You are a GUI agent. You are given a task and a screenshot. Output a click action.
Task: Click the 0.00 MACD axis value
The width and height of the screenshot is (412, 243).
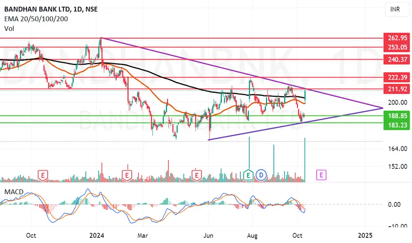point(394,205)
